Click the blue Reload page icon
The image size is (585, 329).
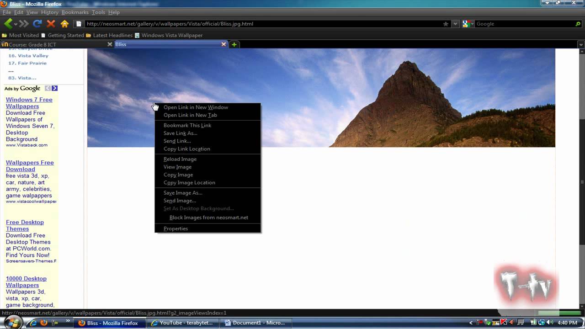37,24
